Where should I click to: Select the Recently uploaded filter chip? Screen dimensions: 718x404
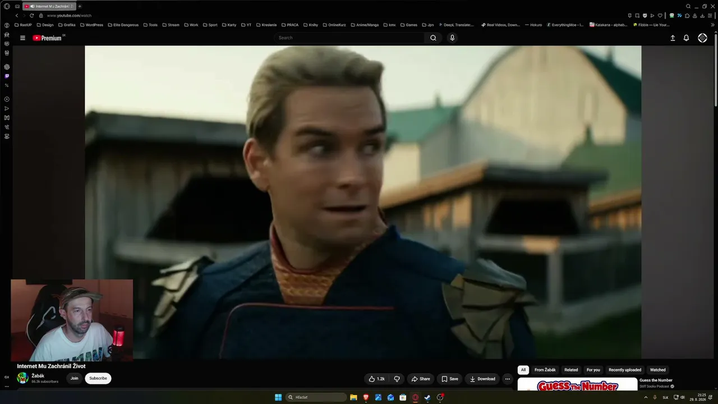click(x=625, y=370)
